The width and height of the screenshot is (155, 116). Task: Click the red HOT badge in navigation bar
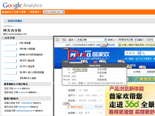point(95,62)
